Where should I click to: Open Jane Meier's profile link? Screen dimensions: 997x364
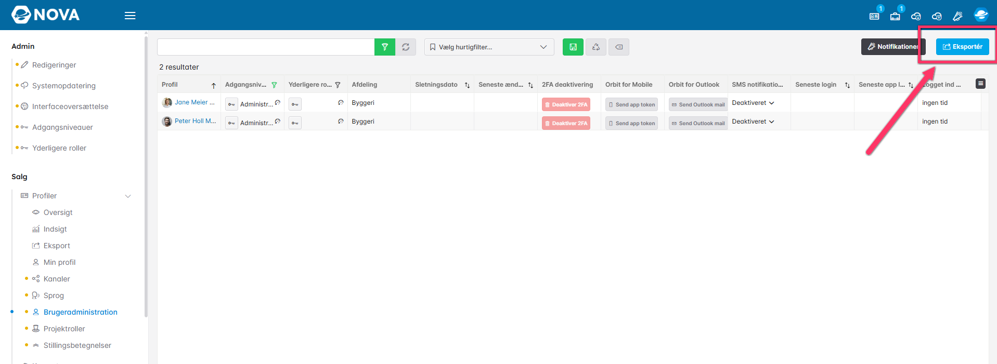click(x=195, y=102)
